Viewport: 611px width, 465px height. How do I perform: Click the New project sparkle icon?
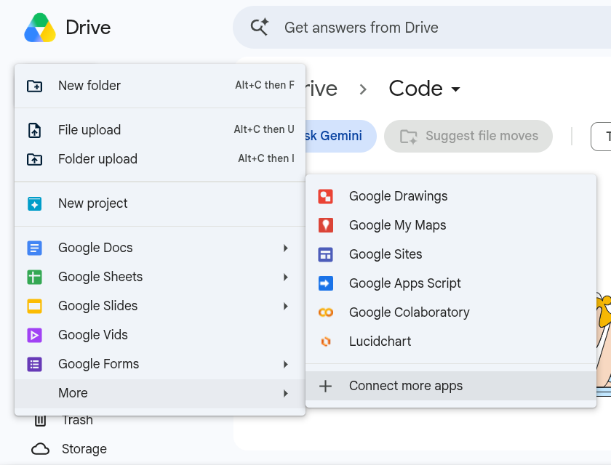pos(35,203)
